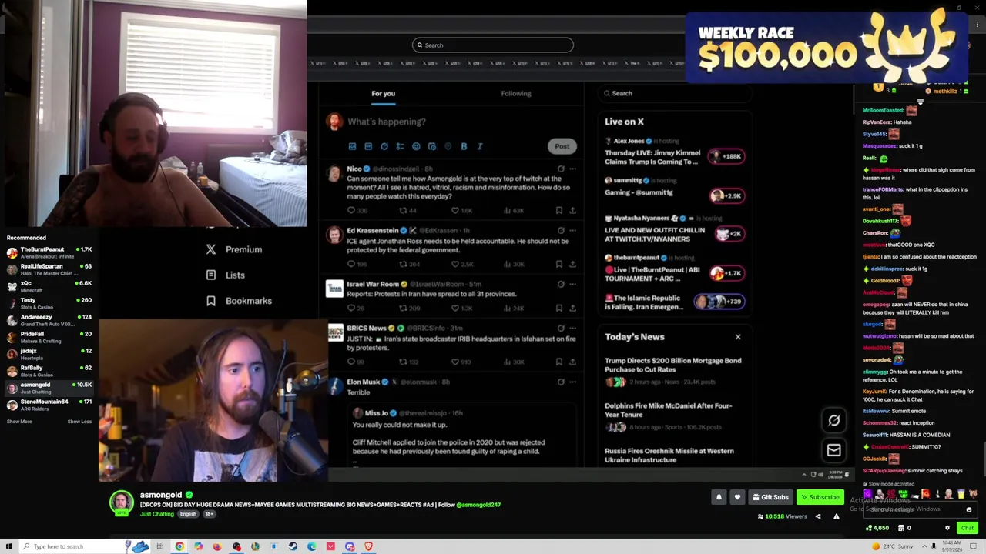986x554 pixels.
Task: Share the stream via share icon
Action: [818, 516]
